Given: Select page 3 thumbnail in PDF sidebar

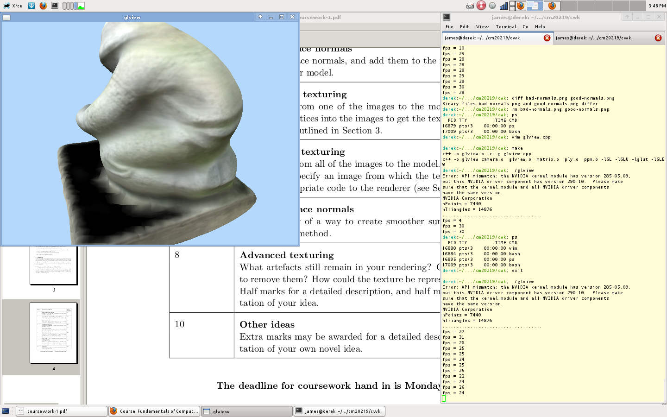Looking at the screenshot, I should pos(53,265).
